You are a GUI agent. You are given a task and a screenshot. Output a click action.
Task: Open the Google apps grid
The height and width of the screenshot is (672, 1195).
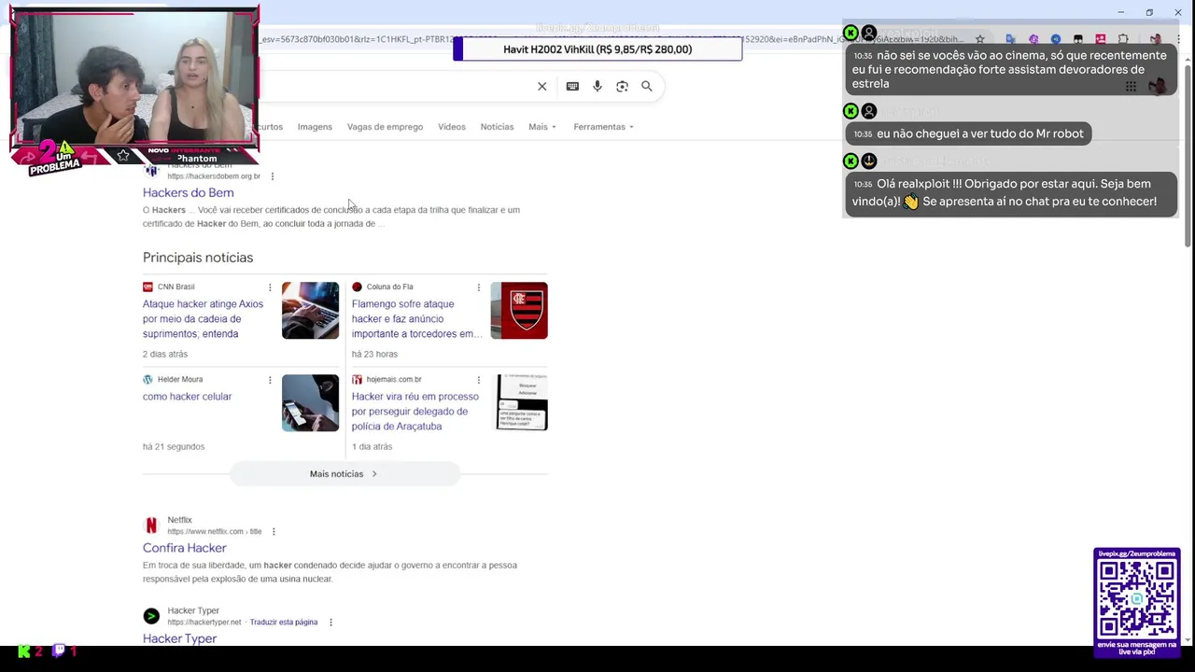click(1131, 87)
